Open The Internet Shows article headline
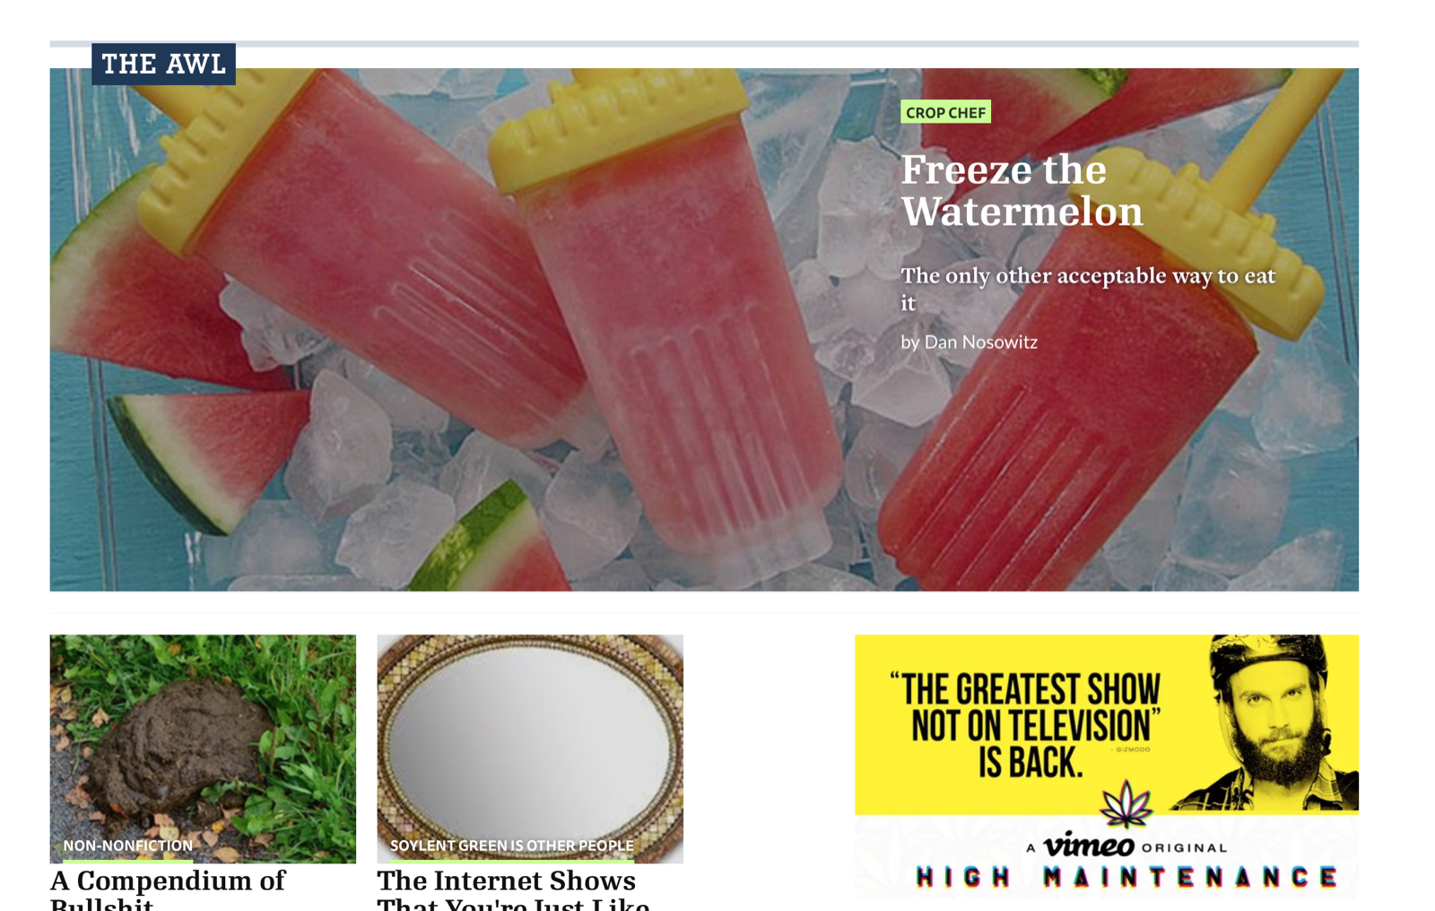This screenshot has height=911, width=1435. point(513,889)
